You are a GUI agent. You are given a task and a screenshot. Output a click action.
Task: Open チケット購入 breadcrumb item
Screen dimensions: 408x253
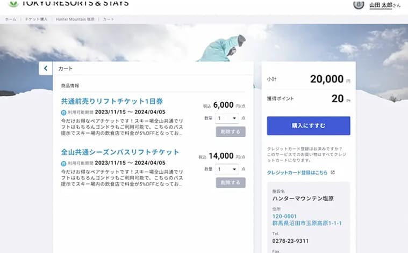[x=36, y=19]
